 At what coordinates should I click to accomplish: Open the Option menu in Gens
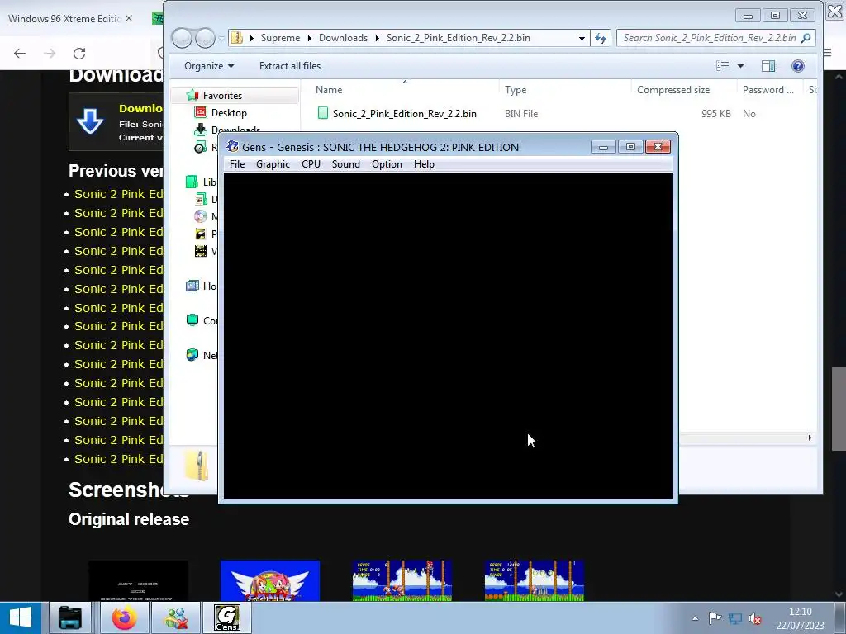pos(387,164)
